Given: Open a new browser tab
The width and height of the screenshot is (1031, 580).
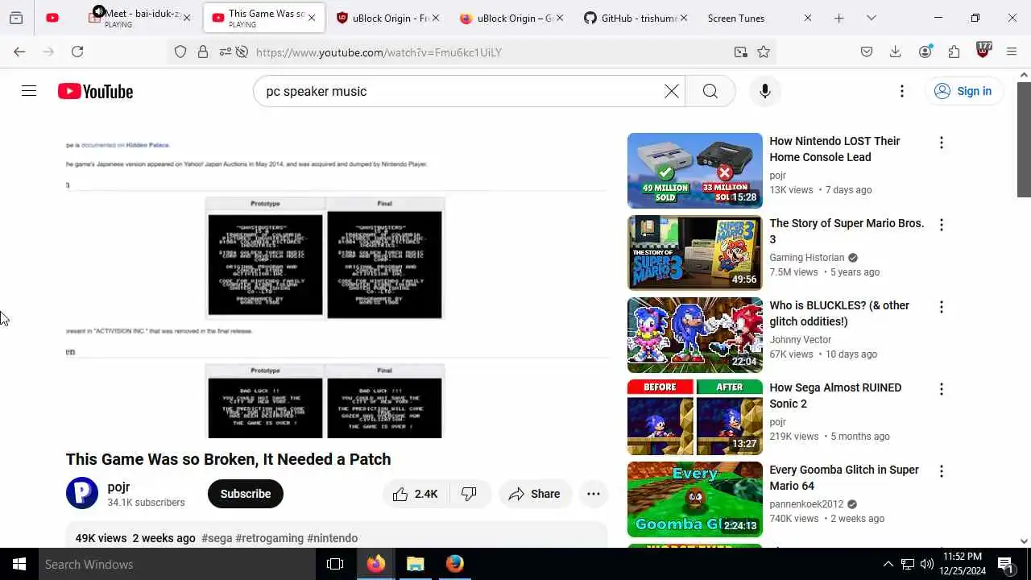Looking at the screenshot, I should pyautogui.click(x=838, y=18).
